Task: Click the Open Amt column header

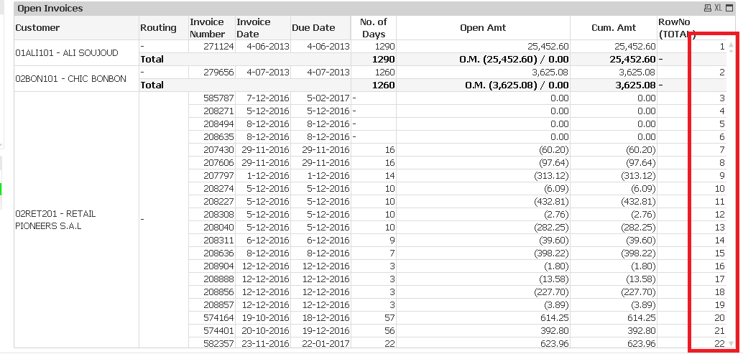Action: [483, 28]
